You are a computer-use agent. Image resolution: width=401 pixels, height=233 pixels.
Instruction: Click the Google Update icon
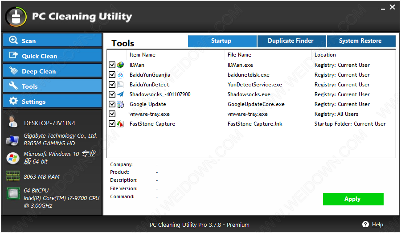(x=120, y=104)
